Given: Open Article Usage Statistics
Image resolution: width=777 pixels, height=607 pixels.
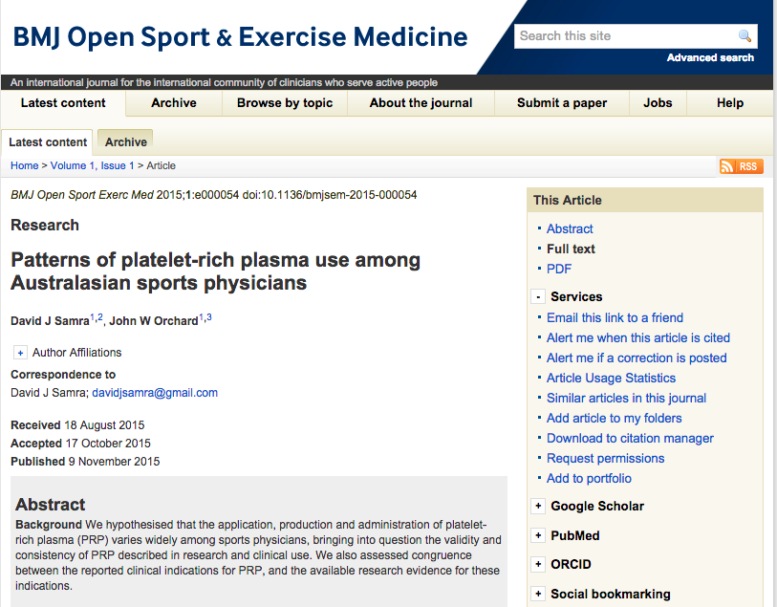Looking at the screenshot, I should pos(611,379).
